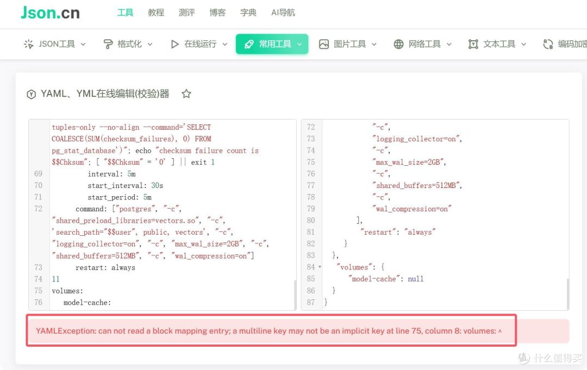Expand the 文本工具 dropdown chevron
Viewport: 587px width, 370px height.
tap(524, 44)
